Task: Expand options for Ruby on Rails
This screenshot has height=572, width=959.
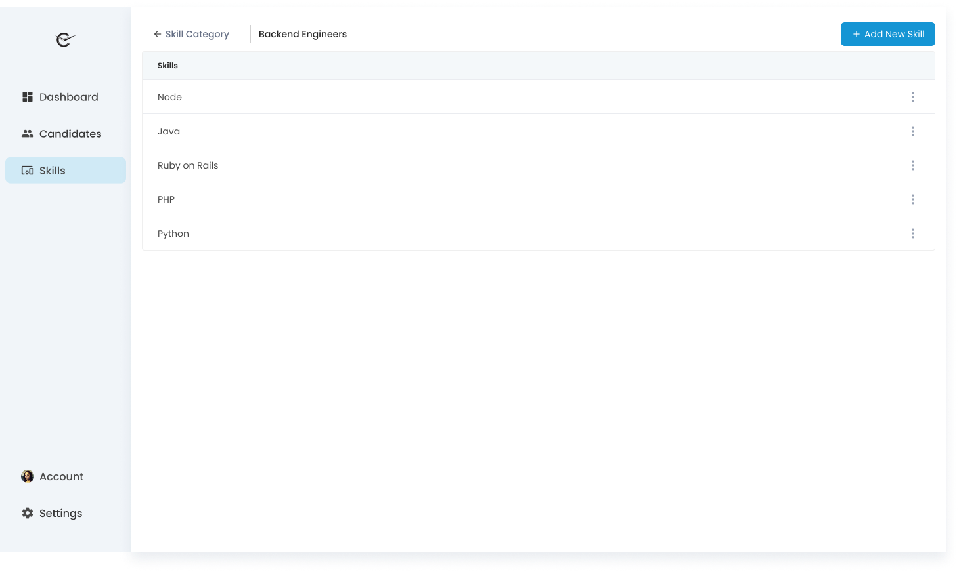Action: 913,165
